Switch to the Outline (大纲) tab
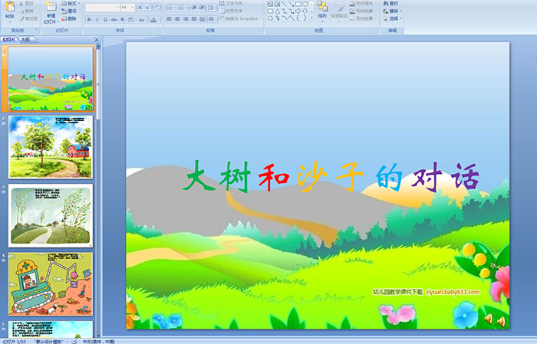537x344 pixels. 26,39
